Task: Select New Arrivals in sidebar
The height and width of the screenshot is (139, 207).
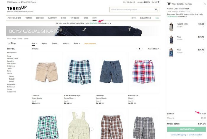Action: [x=12, y=53]
